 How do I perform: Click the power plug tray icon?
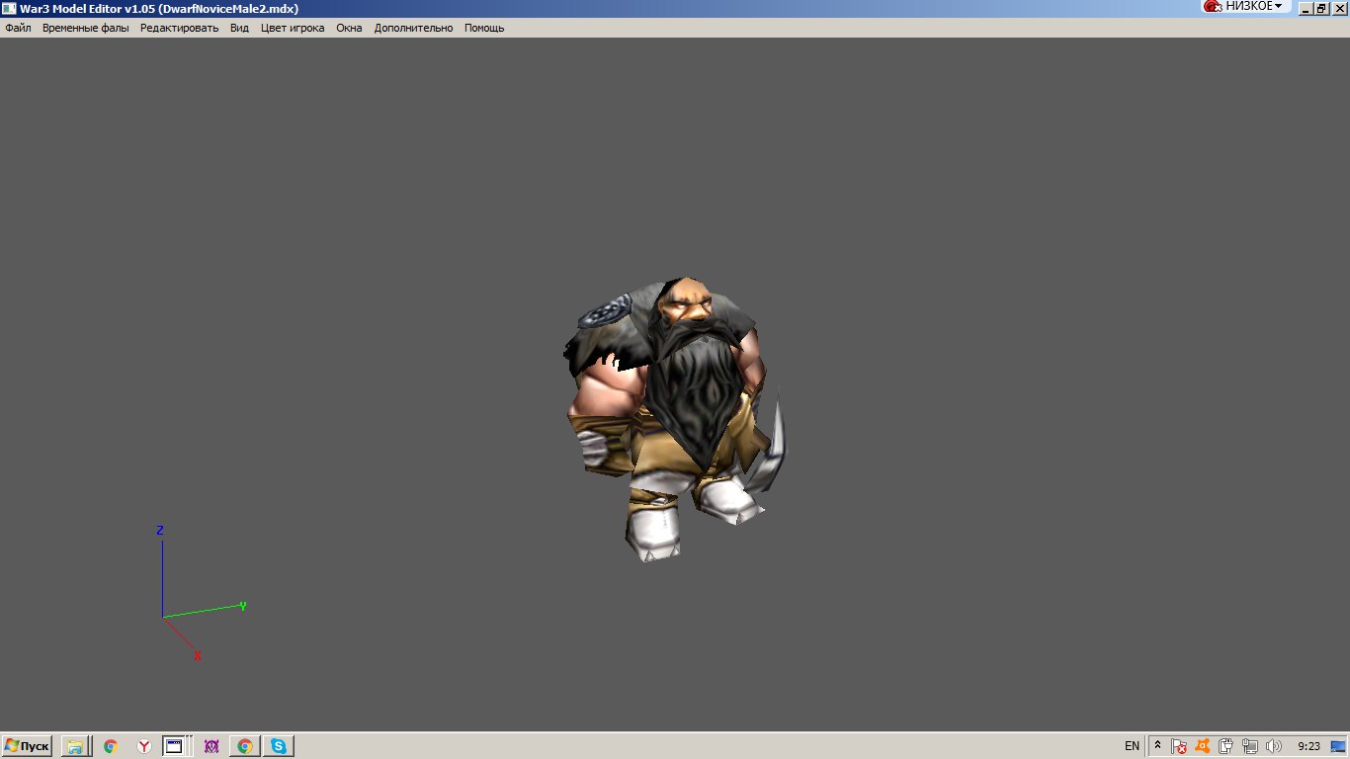point(1225,746)
